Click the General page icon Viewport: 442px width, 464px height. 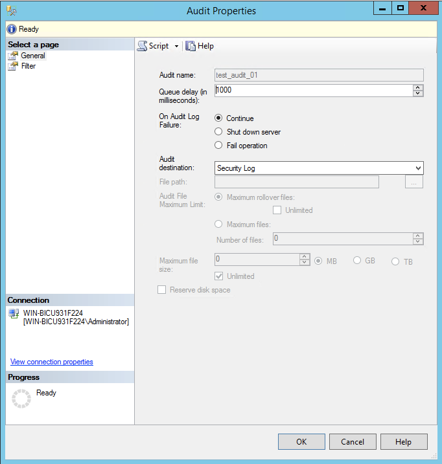pos(14,56)
